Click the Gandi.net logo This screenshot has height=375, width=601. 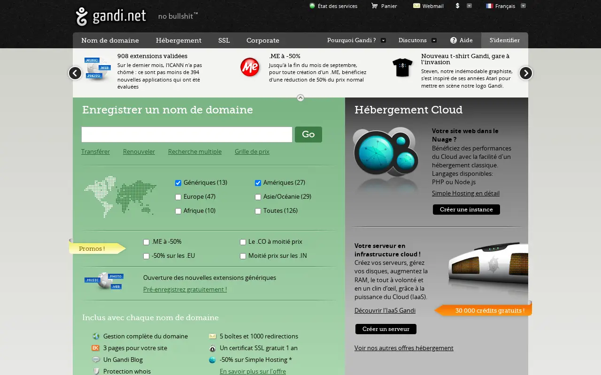click(111, 17)
